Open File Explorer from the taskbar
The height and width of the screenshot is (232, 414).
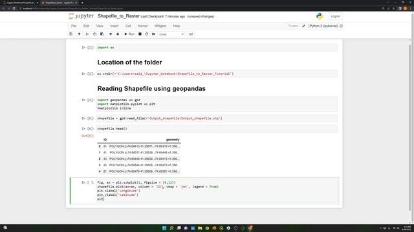(x=200, y=228)
